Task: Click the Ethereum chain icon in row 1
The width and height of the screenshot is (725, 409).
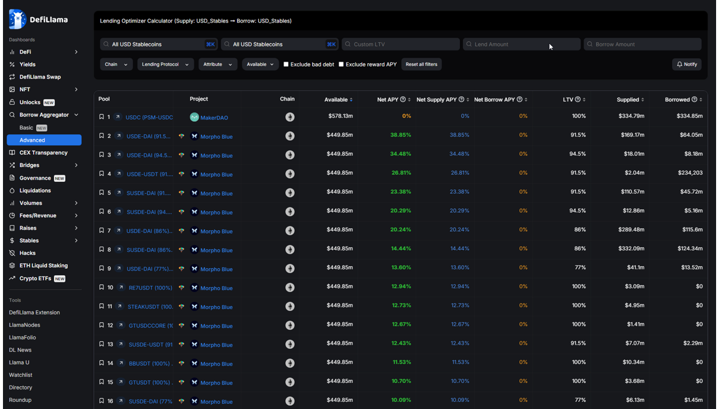Action: click(x=290, y=117)
